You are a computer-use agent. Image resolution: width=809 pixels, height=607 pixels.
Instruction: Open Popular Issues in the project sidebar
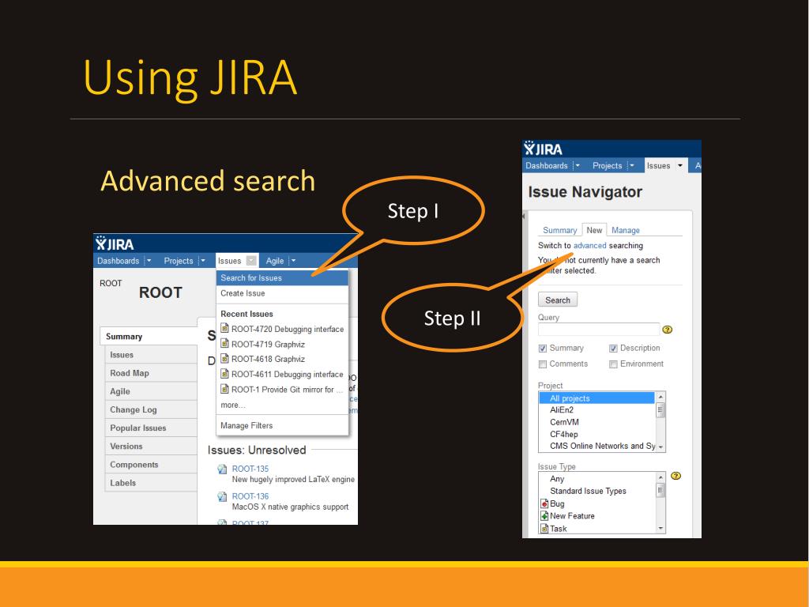tap(151, 428)
